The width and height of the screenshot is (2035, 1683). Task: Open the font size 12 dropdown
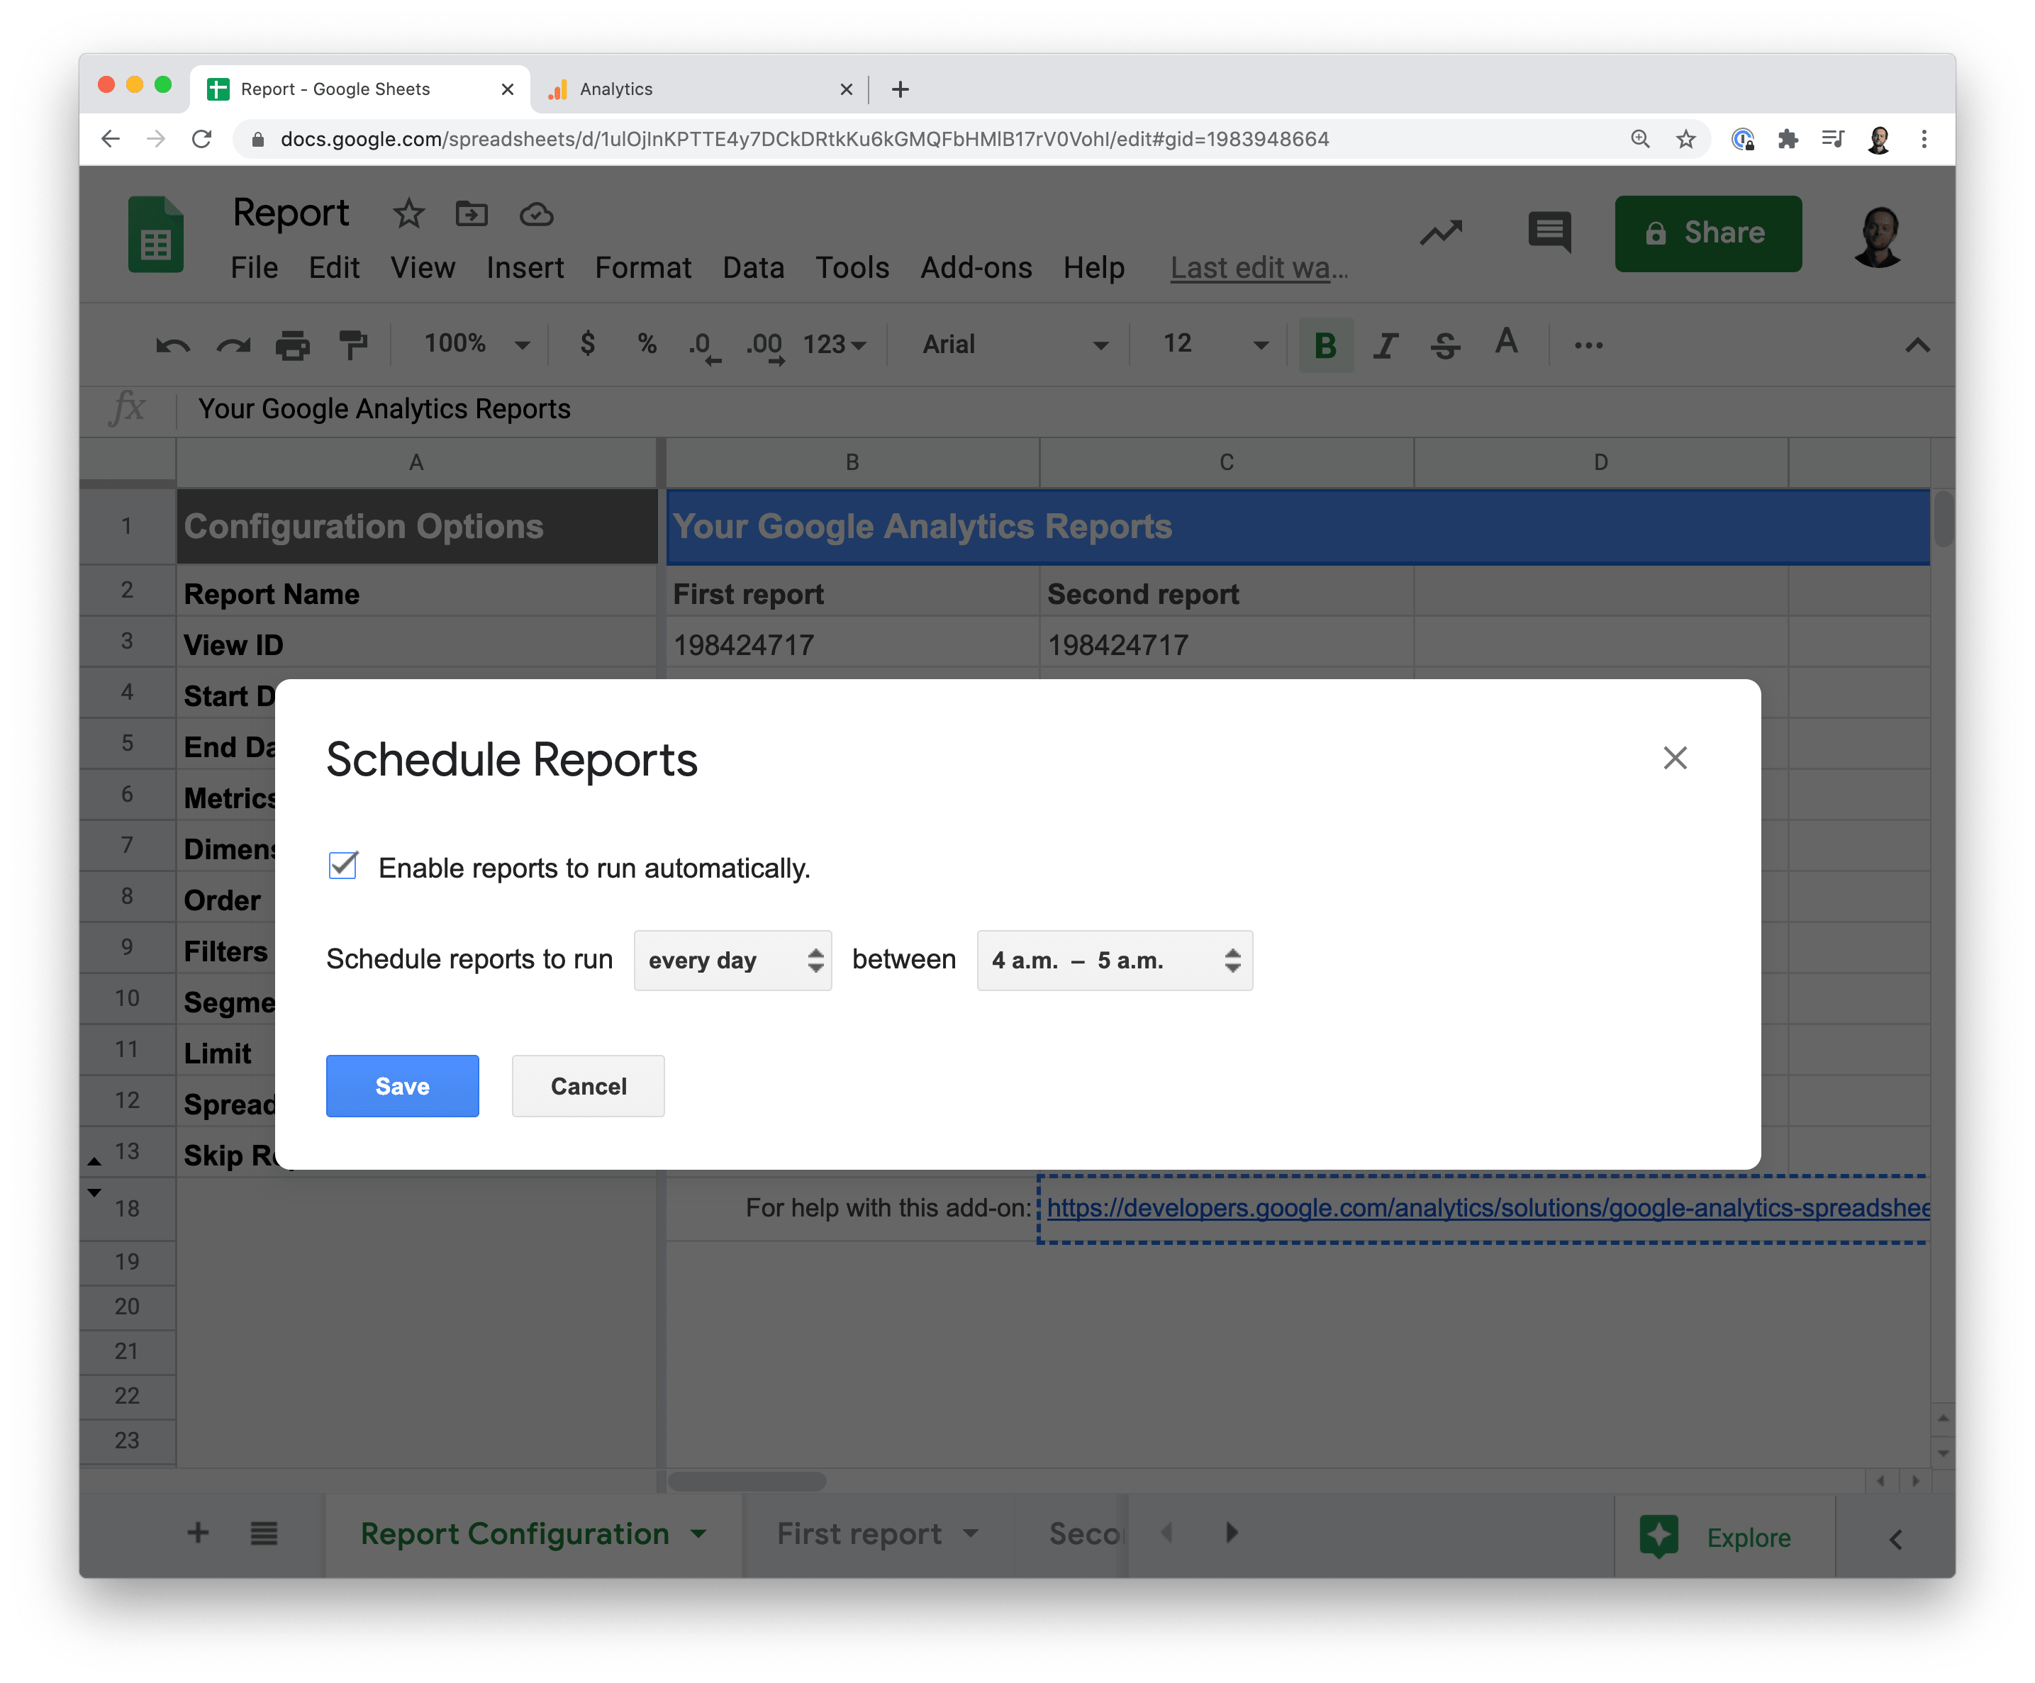point(1215,344)
